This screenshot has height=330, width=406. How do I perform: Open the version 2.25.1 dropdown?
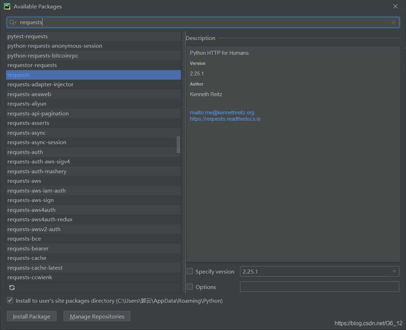[x=394, y=271]
